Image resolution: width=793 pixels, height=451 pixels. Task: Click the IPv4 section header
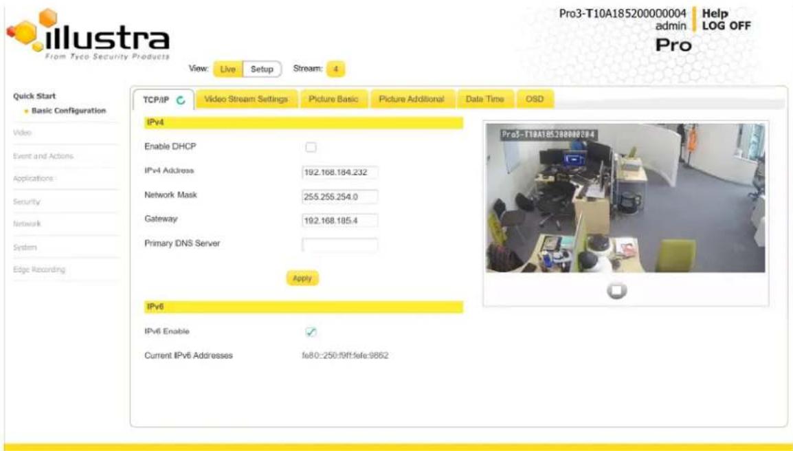tap(304, 122)
